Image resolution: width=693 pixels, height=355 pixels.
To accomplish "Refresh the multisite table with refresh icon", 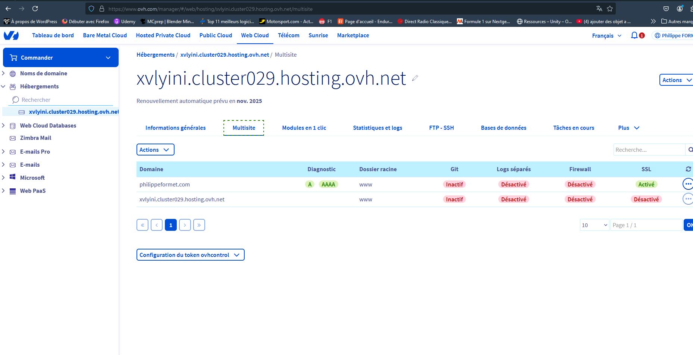I will [x=688, y=169].
